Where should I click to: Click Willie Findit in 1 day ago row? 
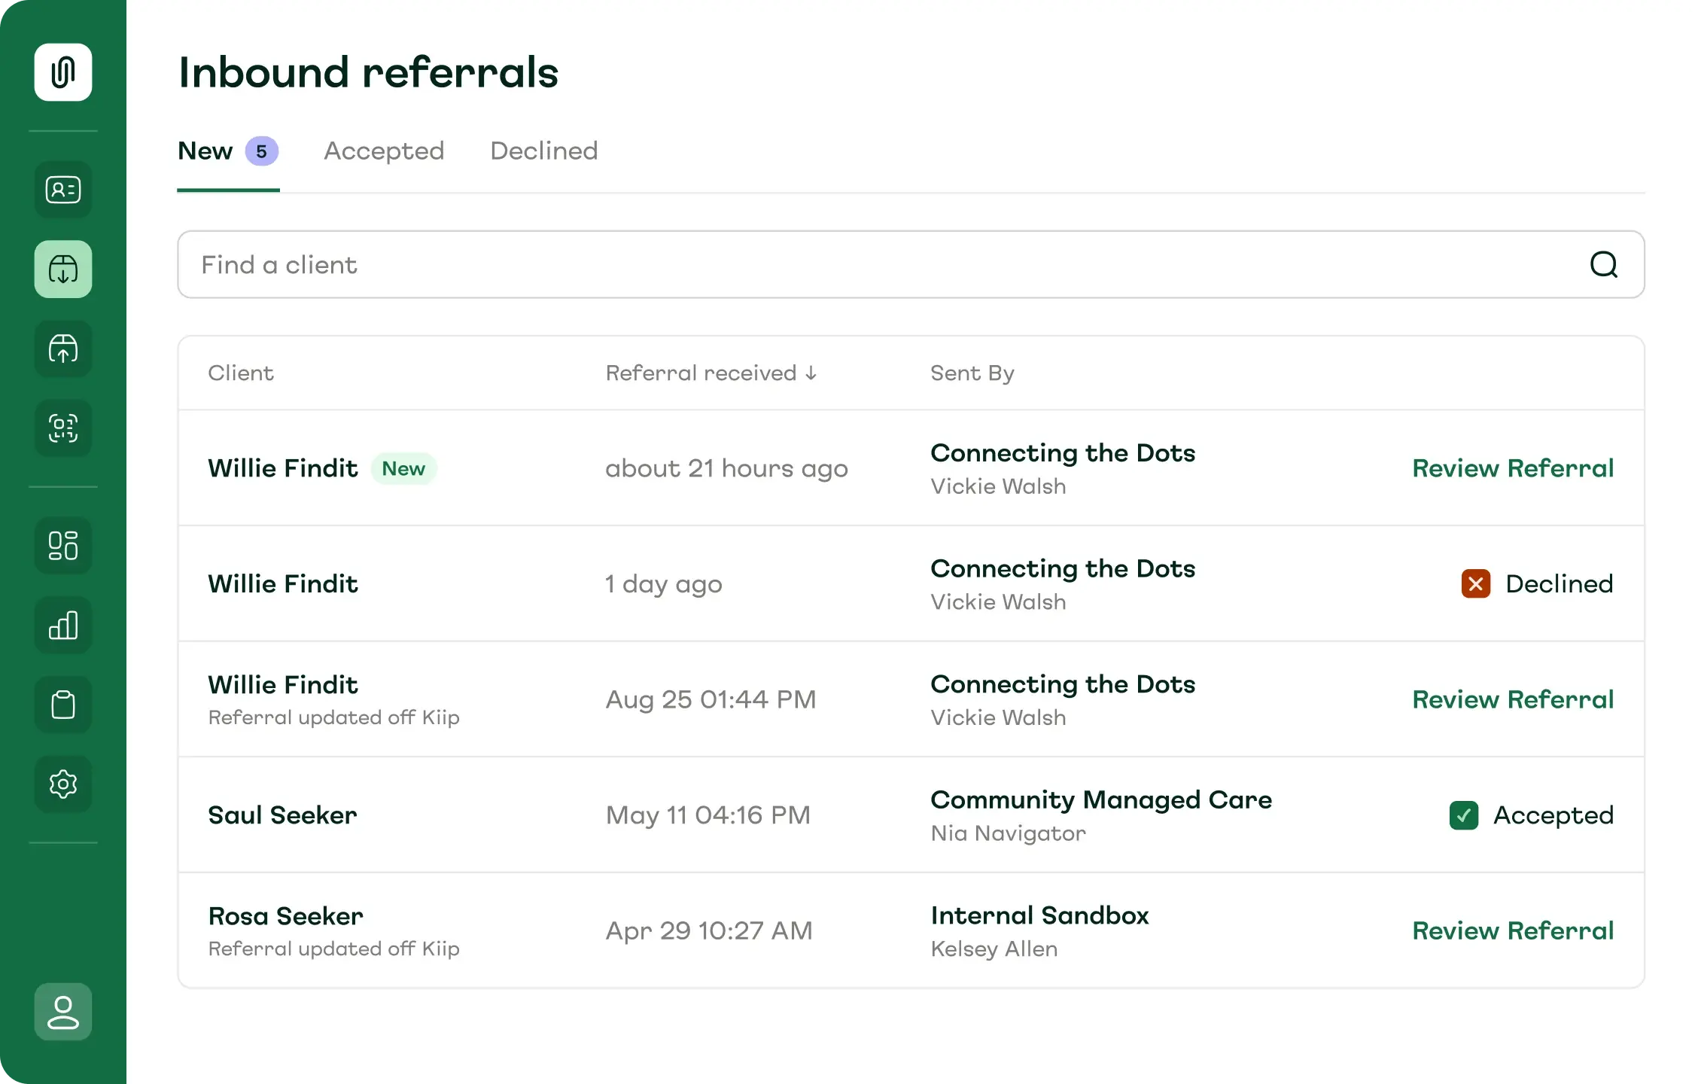(283, 584)
